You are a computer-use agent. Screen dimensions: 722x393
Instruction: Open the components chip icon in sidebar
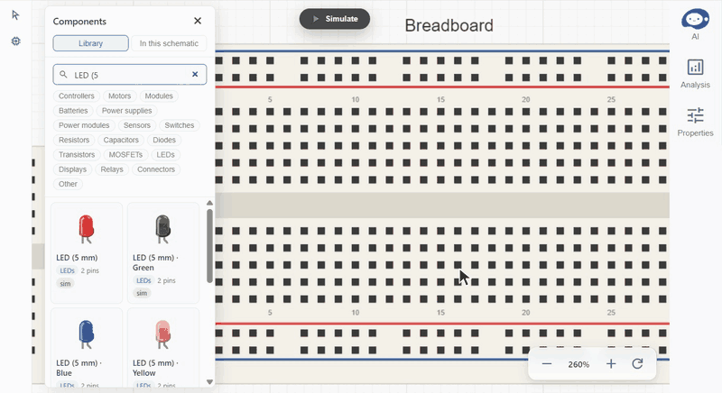click(15, 41)
